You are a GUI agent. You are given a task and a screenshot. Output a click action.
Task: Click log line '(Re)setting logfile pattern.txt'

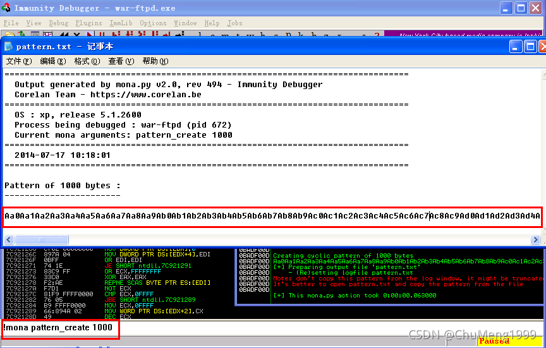[351, 273]
